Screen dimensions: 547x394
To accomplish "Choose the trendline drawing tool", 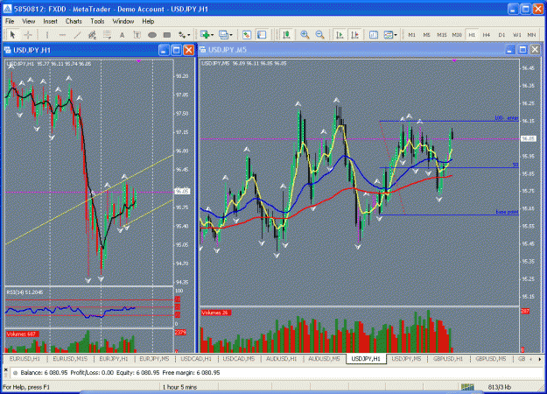I will [x=77, y=35].
